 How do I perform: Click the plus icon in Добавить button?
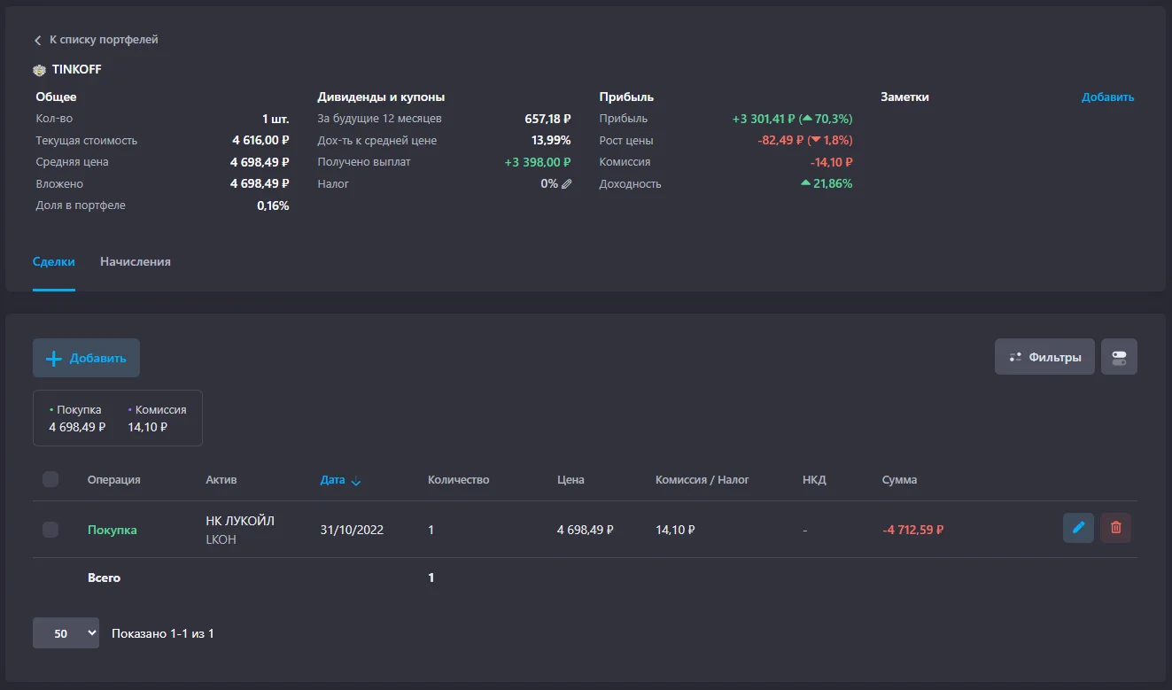pyautogui.click(x=53, y=359)
